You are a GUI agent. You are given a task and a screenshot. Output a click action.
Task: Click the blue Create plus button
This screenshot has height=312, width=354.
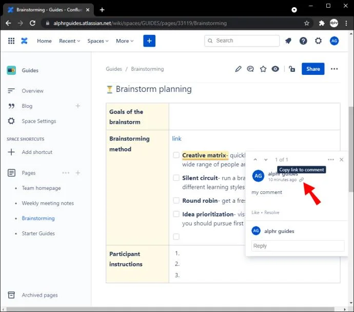tap(149, 41)
